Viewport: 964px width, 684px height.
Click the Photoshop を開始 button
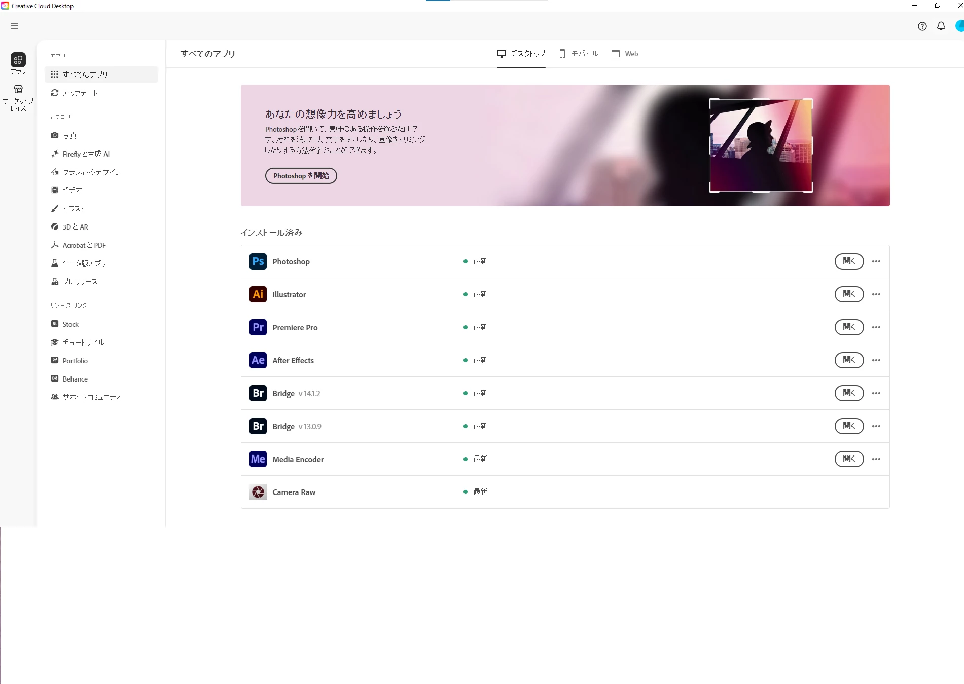301,176
